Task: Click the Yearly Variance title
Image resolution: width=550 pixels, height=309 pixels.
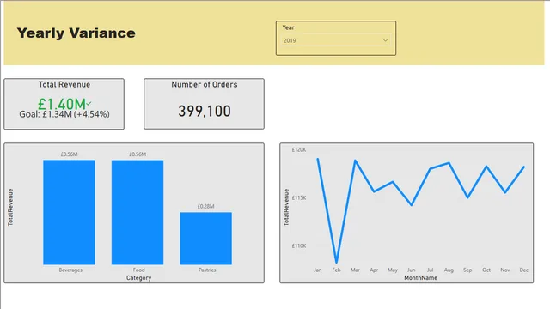Action: pos(76,33)
